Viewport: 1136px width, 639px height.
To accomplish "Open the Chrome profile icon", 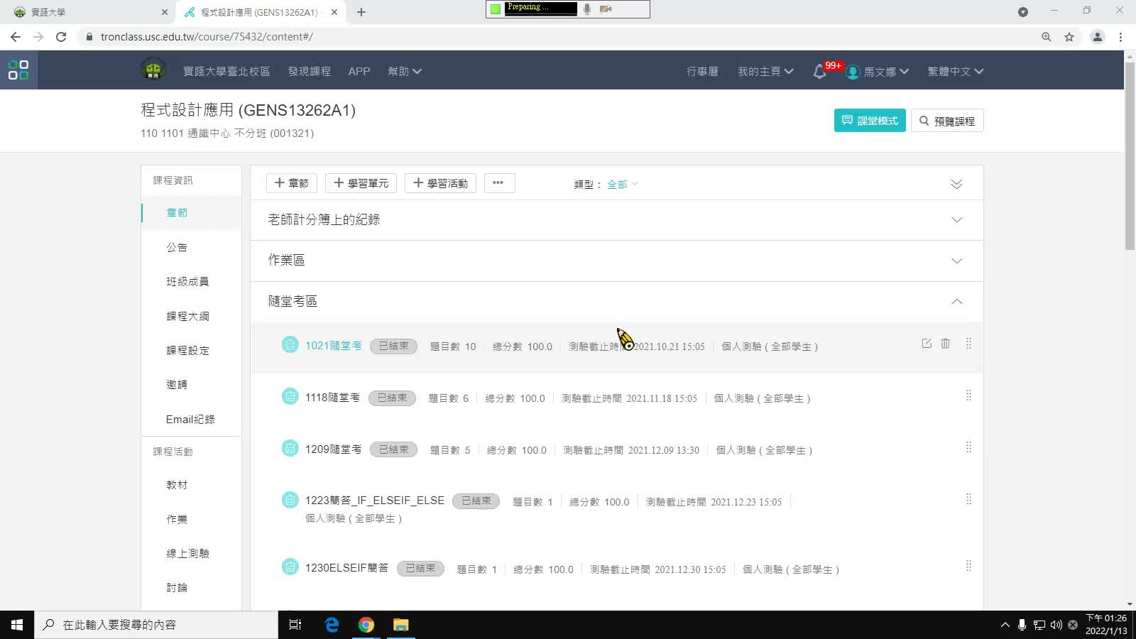I will point(1097,37).
